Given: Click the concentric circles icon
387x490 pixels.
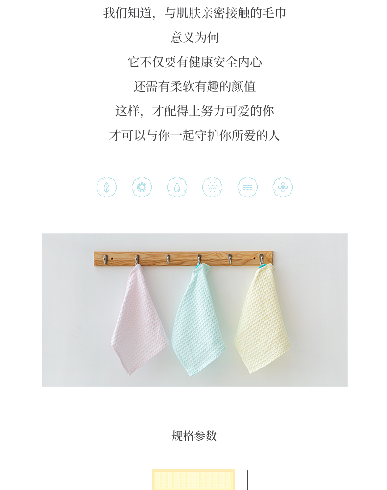Looking at the screenshot, I should pyautogui.click(x=142, y=187).
